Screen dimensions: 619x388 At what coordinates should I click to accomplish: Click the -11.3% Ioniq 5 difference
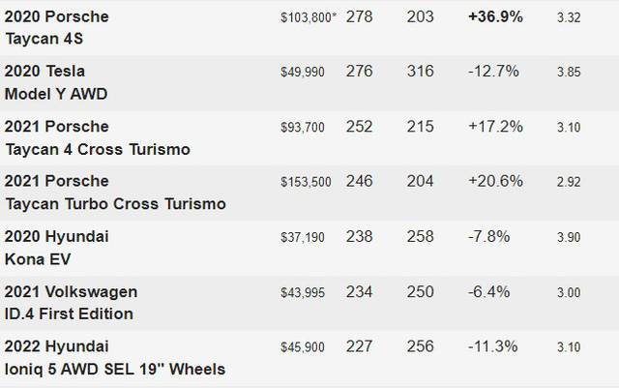coord(493,346)
